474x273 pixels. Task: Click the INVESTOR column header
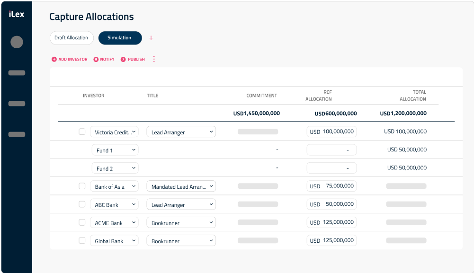94,96
